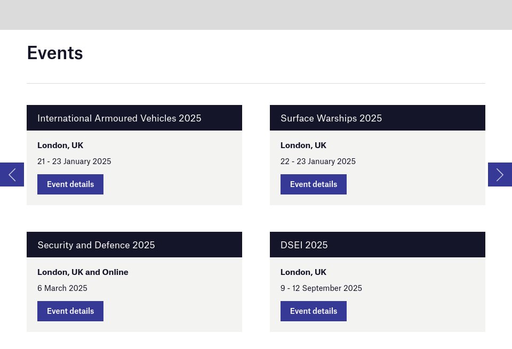Click the Events page heading
The width and height of the screenshot is (512, 349).
[54, 52]
